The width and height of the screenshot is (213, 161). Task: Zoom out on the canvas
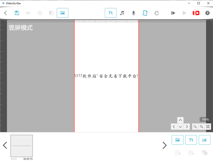click(195, 126)
